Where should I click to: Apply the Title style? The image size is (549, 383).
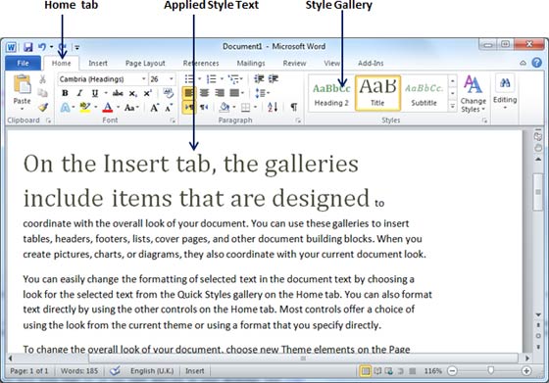pyautogui.click(x=377, y=93)
